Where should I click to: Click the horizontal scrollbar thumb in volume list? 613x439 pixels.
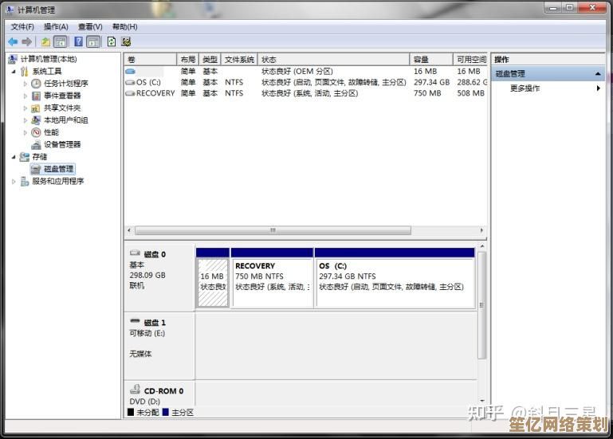[x=273, y=230]
